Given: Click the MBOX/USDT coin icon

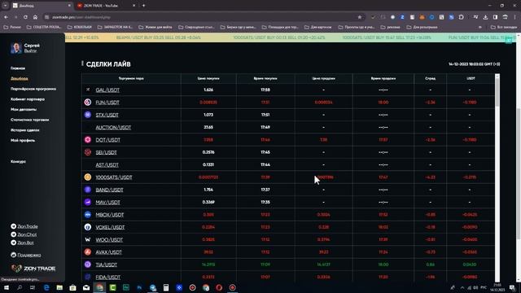Looking at the screenshot, I should coord(88,215).
